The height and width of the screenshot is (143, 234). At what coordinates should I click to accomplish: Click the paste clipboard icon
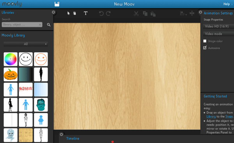153,14
